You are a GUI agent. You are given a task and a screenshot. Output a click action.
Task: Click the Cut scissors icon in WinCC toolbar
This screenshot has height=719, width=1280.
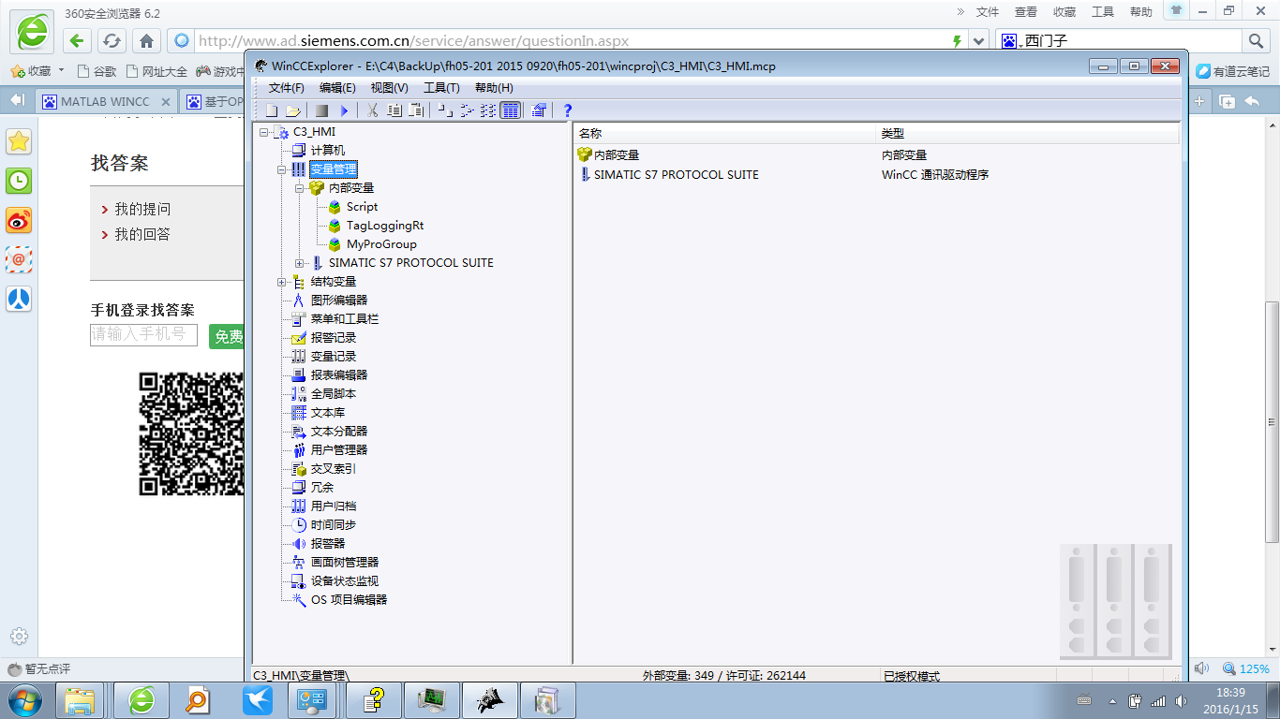(372, 110)
